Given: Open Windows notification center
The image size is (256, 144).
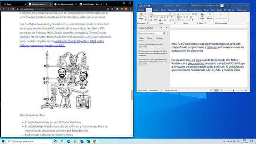Looking at the screenshot, I should (252, 141).
